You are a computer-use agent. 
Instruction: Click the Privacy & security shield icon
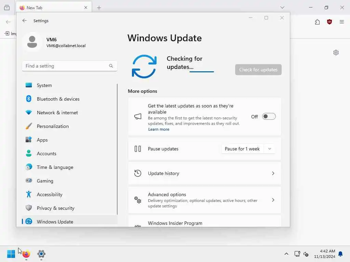(29, 208)
